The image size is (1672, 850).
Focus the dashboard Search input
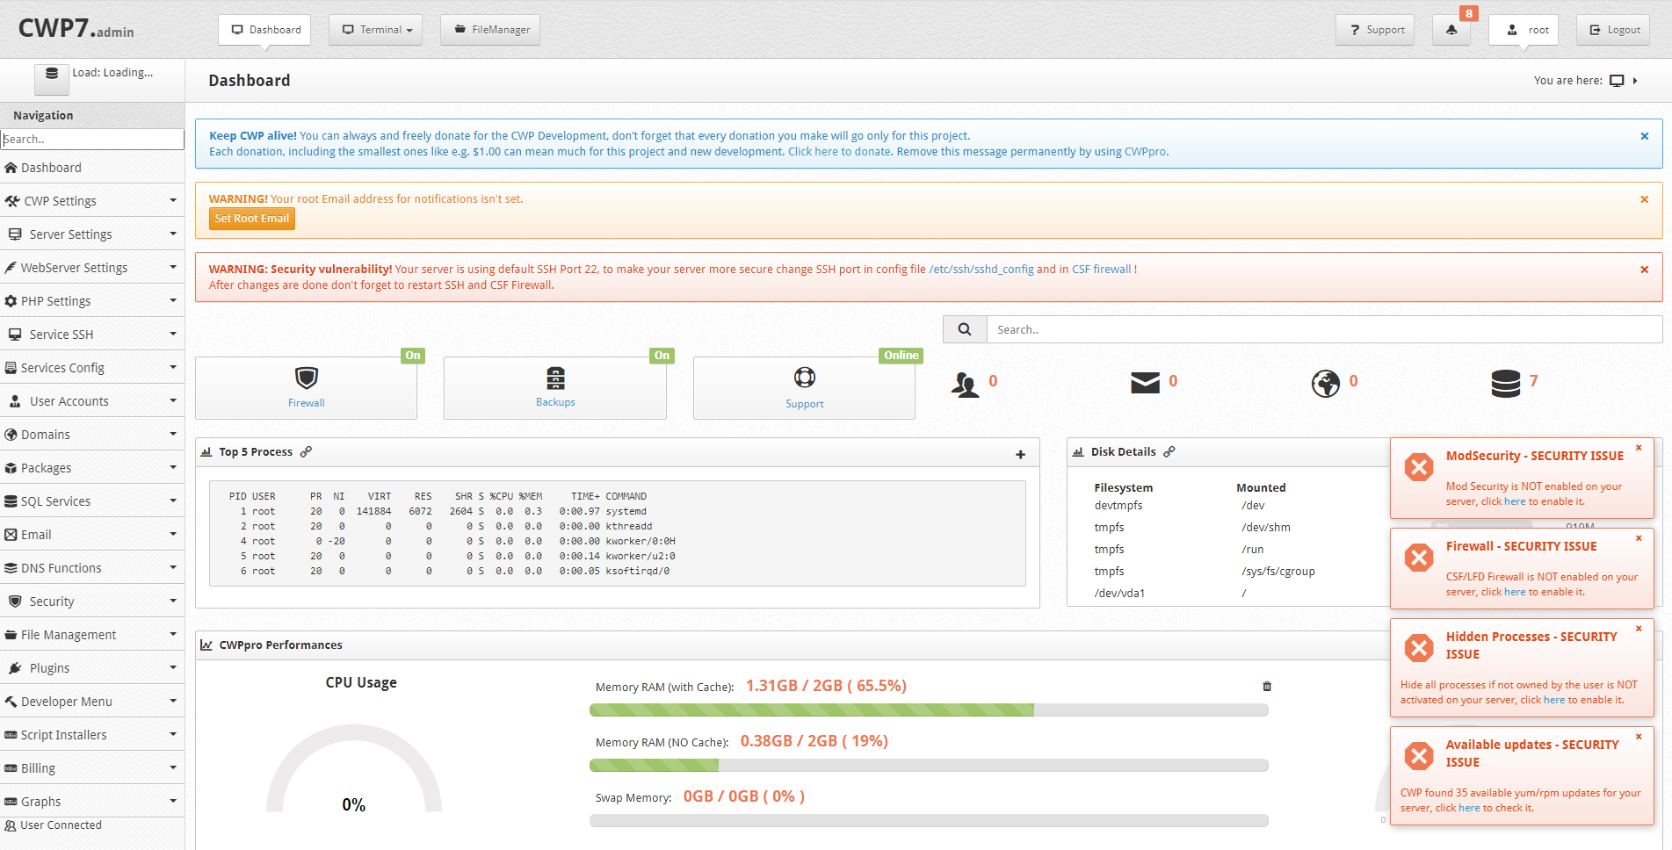pyautogui.click(x=1324, y=329)
